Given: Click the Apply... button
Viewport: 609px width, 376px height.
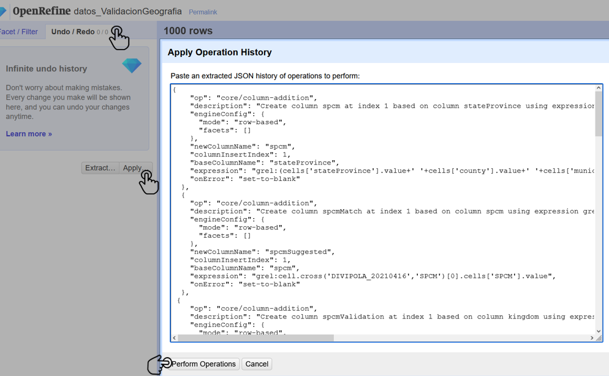Looking at the screenshot, I should 135,168.
